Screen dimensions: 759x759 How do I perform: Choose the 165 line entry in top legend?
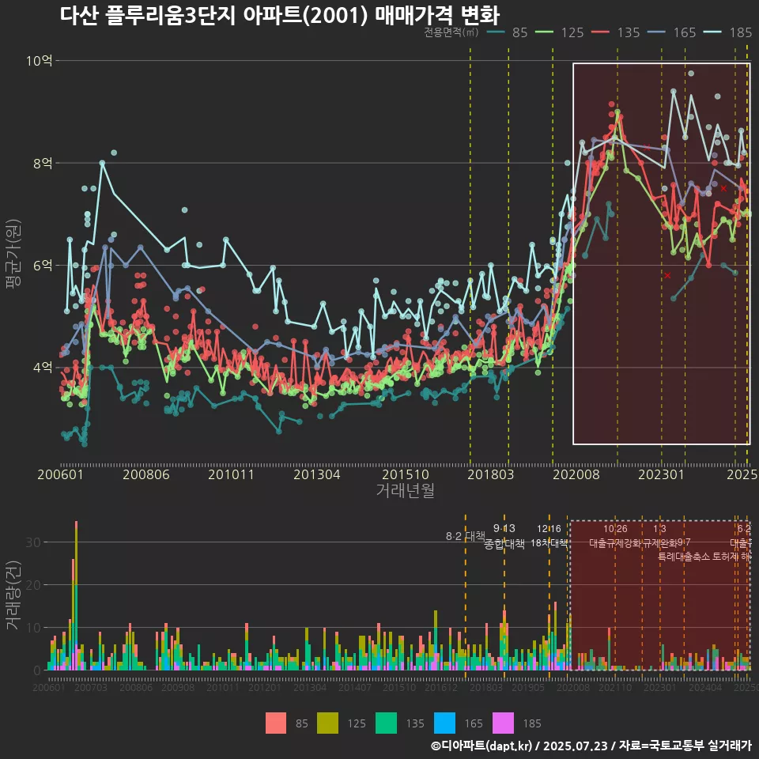coord(672,32)
